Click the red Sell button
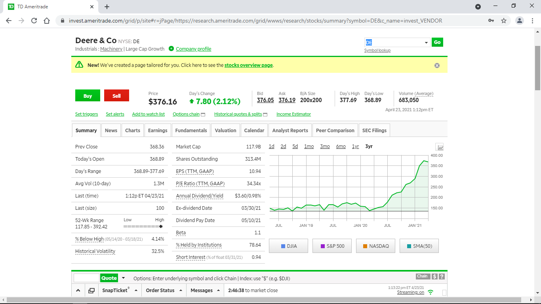 click(116, 96)
